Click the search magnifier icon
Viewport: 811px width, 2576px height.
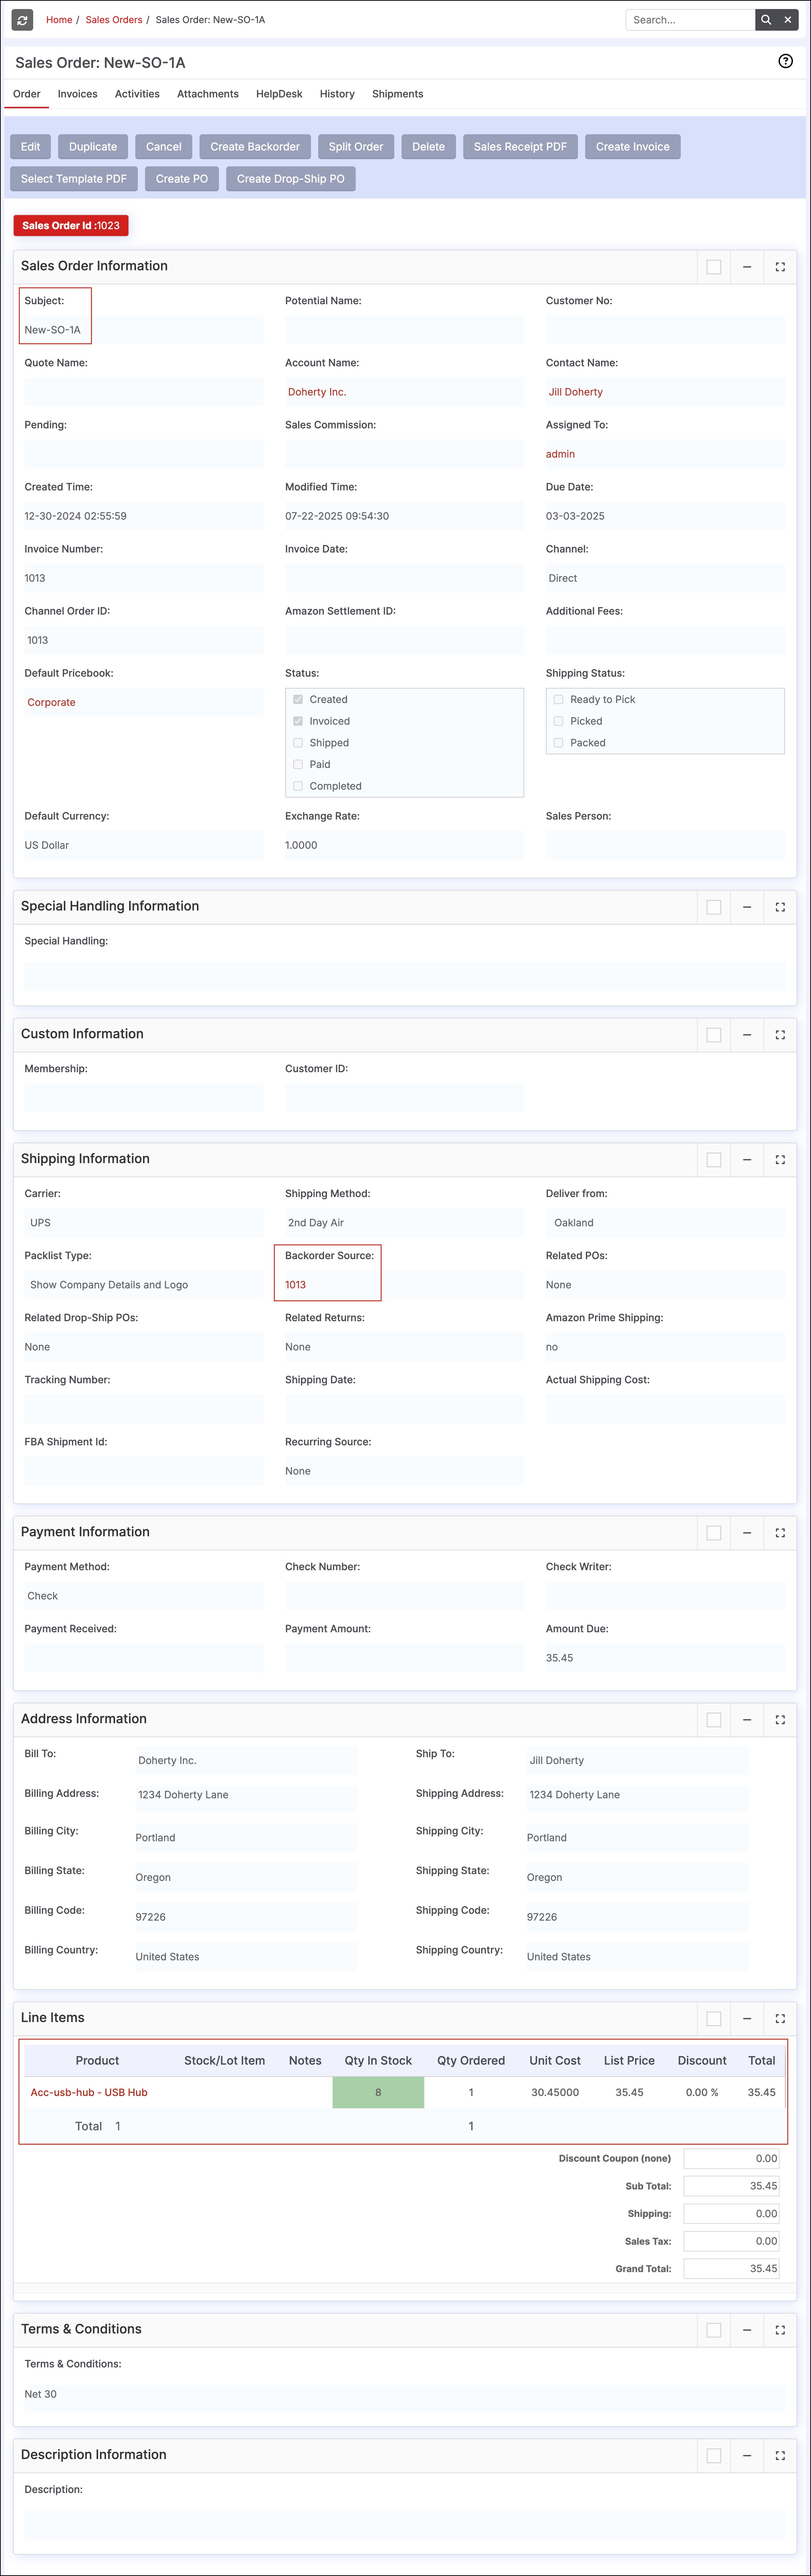coord(766,20)
